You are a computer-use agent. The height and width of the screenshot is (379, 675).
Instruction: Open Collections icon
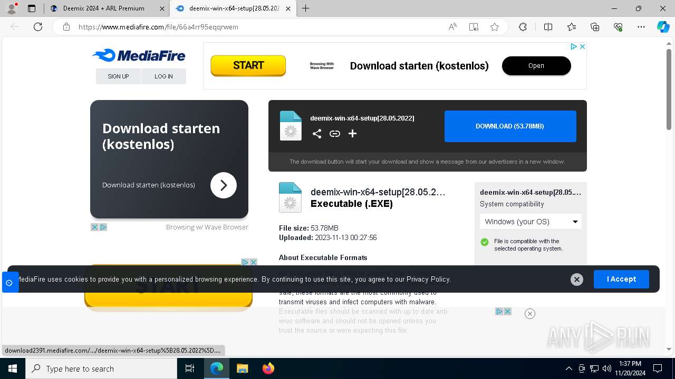click(595, 27)
